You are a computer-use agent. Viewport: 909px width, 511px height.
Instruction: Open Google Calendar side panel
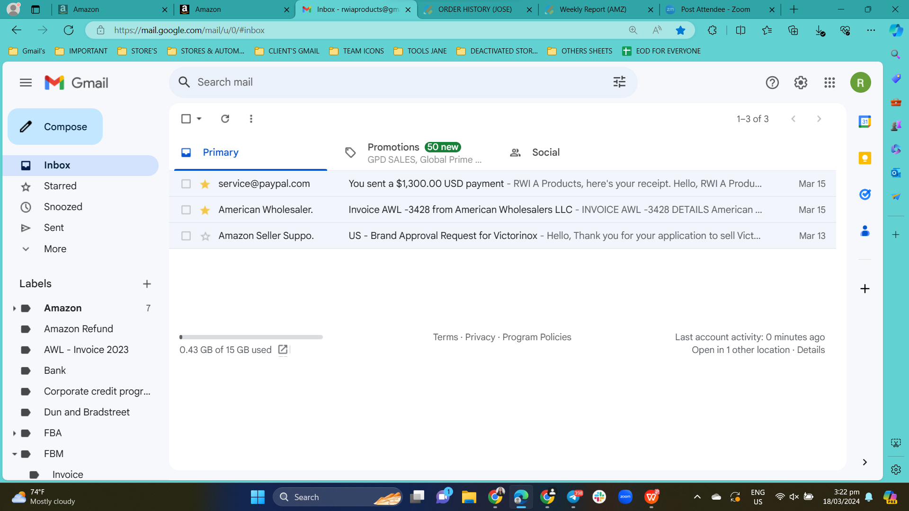pyautogui.click(x=865, y=122)
